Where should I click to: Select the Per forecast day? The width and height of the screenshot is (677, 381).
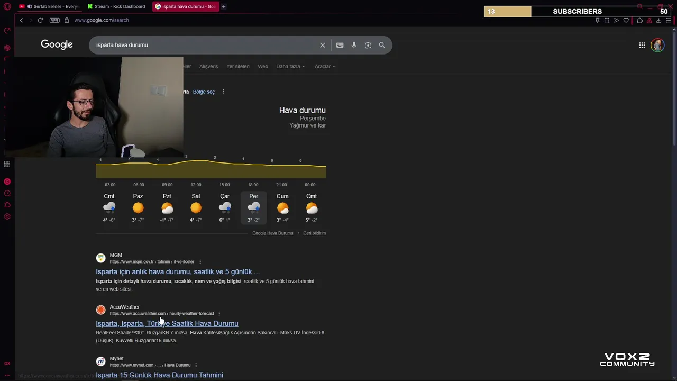[254, 207]
